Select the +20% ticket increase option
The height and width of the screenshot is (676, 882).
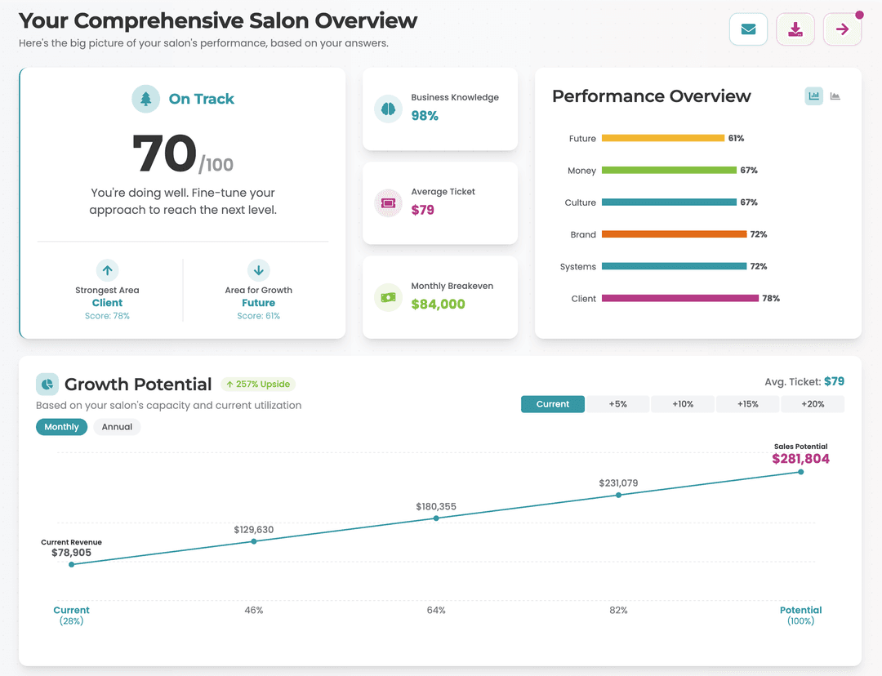click(x=813, y=404)
